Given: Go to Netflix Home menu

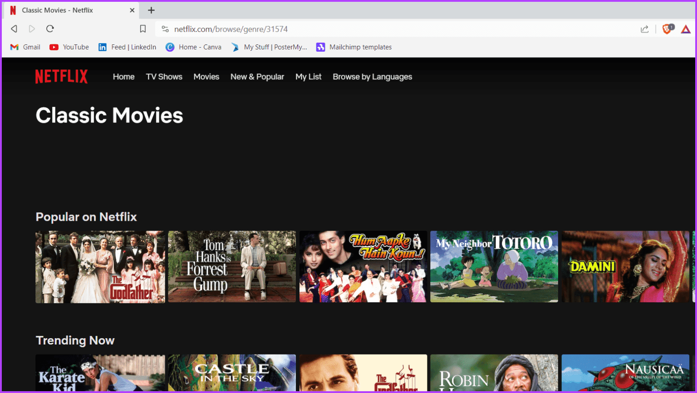Looking at the screenshot, I should click(x=123, y=77).
